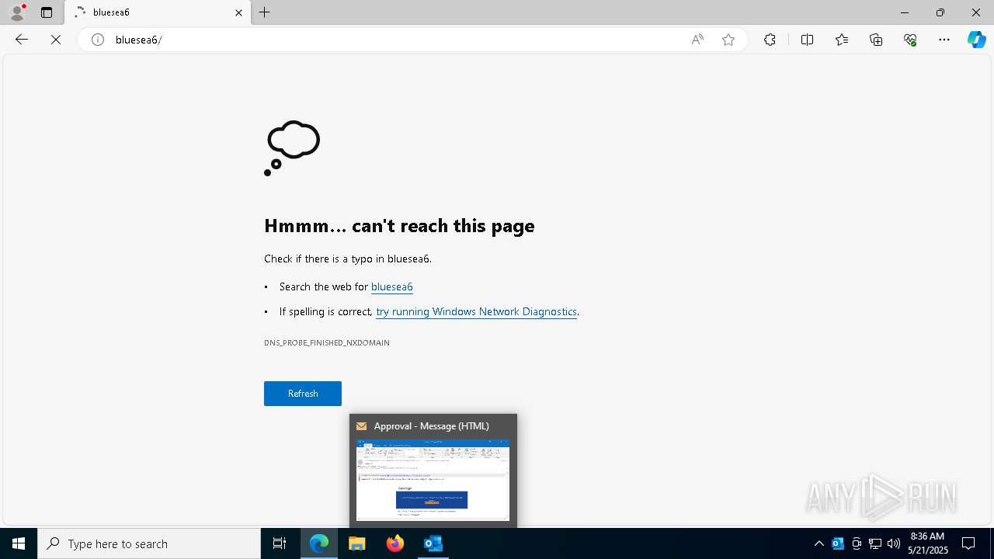Screen dimensions: 994x559
Task: Launch Firefox from the taskbar
Action: (395, 543)
